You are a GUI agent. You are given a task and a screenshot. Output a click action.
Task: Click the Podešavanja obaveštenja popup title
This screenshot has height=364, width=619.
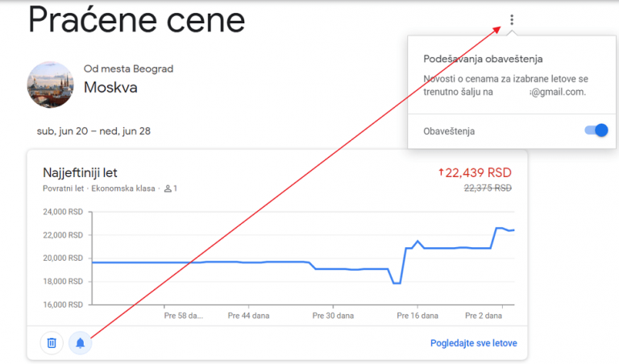tap(483, 59)
